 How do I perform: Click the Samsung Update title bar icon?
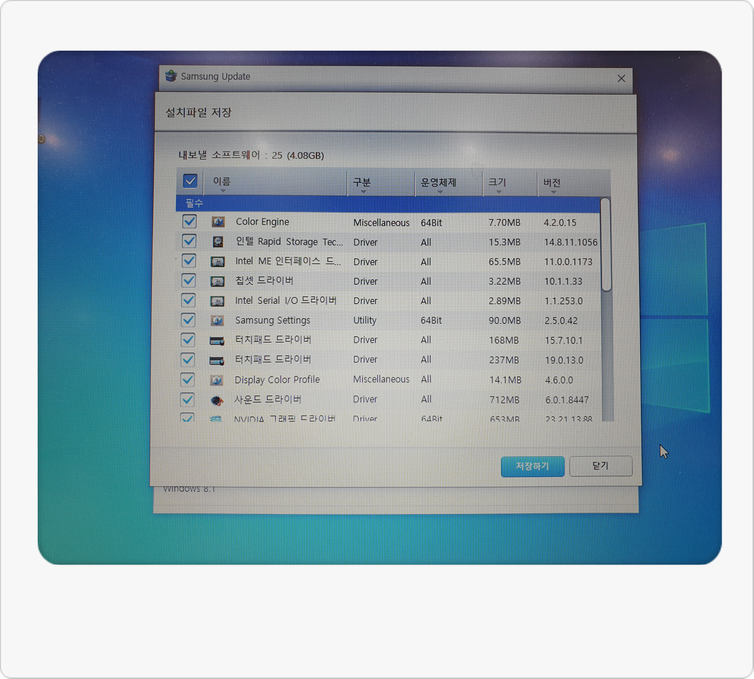(171, 76)
